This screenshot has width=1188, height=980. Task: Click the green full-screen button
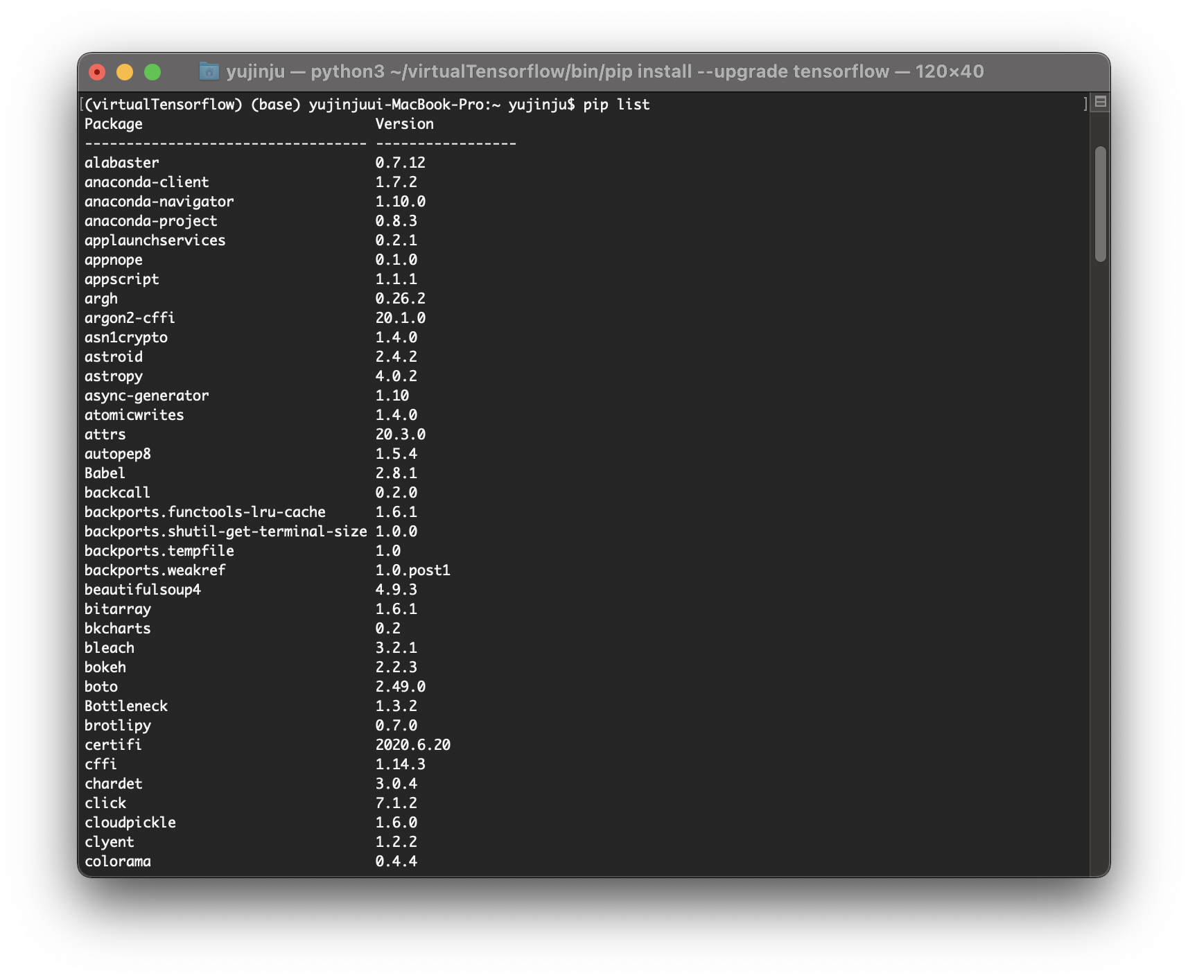(x=154, y=70)
